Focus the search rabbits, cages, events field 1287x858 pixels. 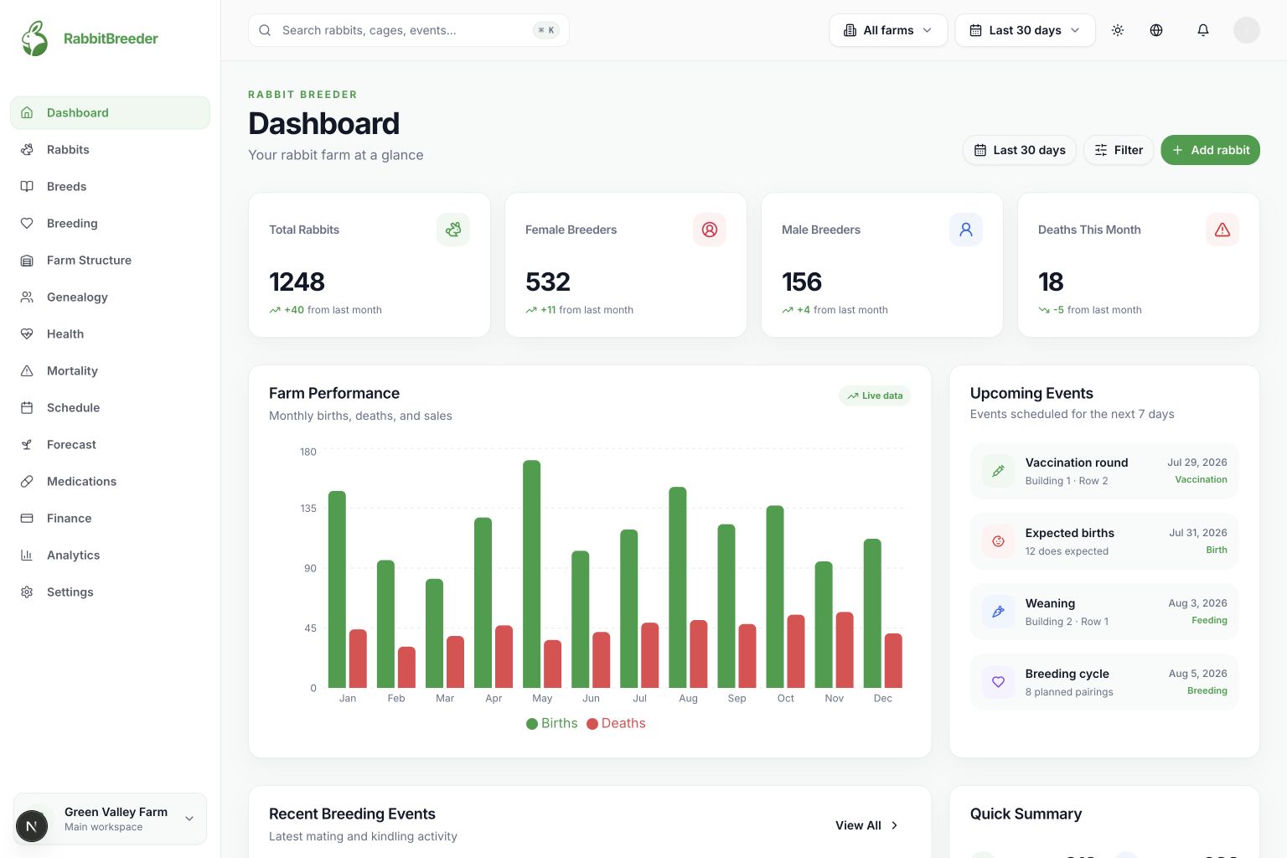[409, 30]
